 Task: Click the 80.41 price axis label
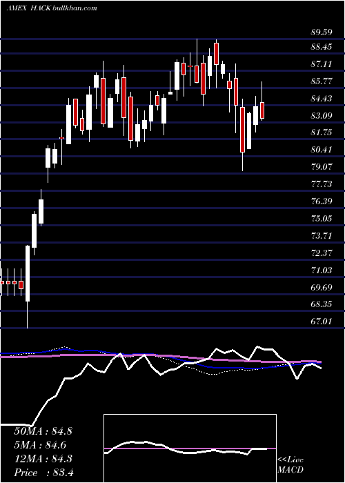(322, 150)
